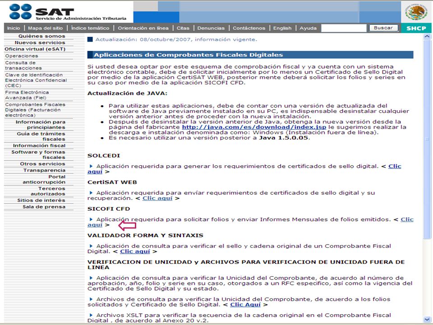This screenshot has height=325, width=433.
Task: Open Comprobantes Fiscales Digitales sidebar item
Action: [x=35, y=110]
